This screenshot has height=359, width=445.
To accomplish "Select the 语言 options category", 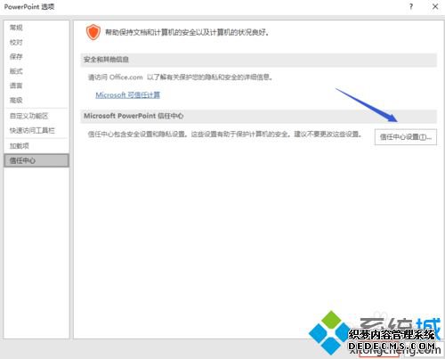I will 16,86.
